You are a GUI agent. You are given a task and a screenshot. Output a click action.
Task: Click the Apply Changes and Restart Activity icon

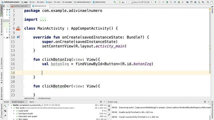pos(159,2)
